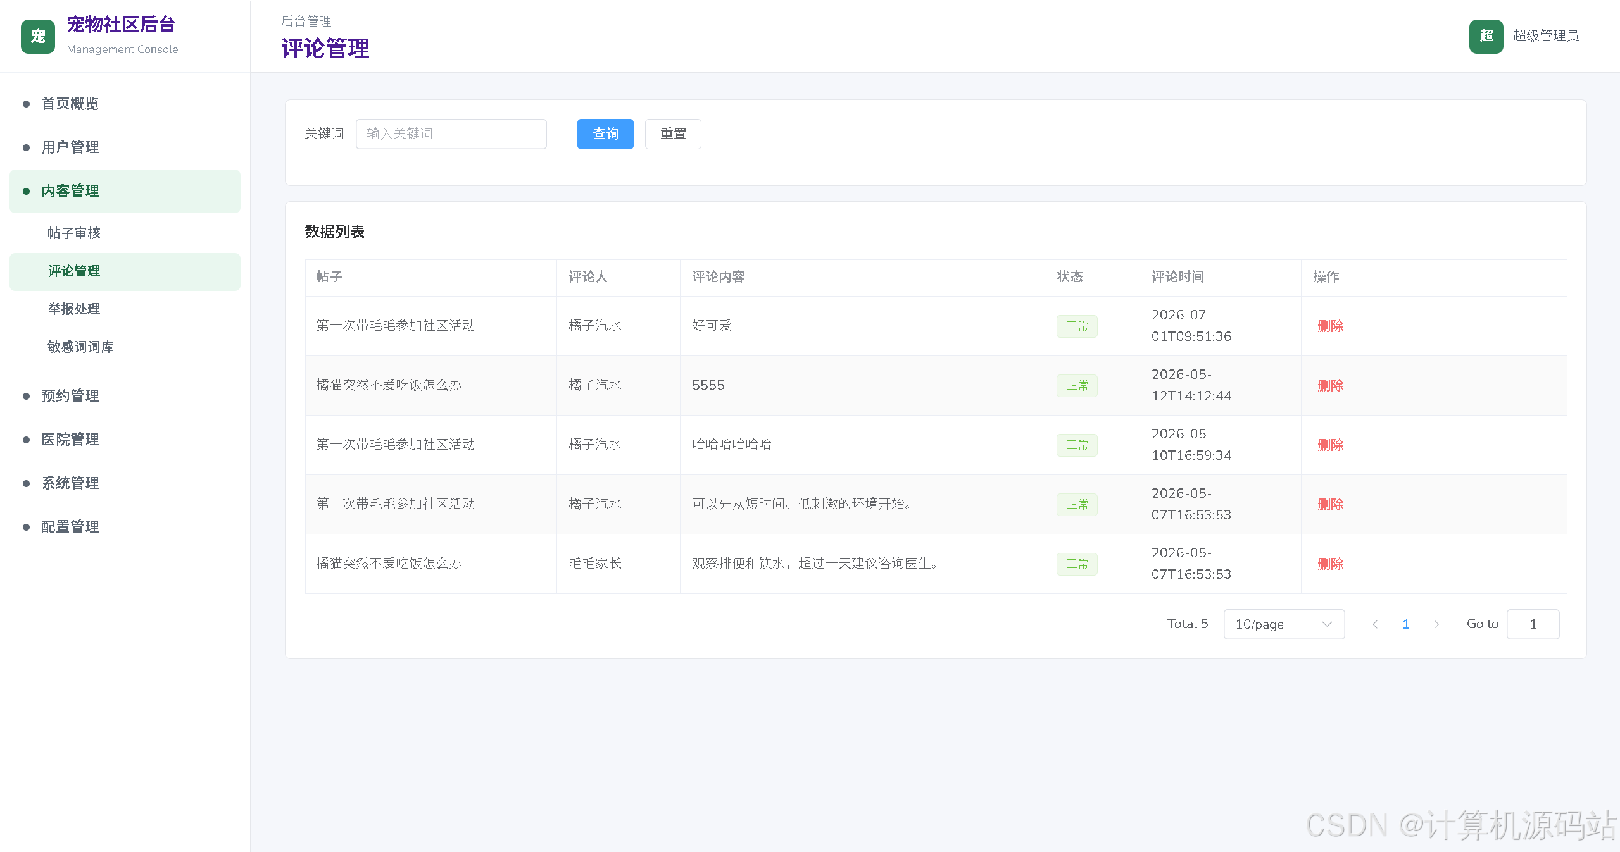The image size is (1620, 852).
Task: Click timestamp 2026-05-10T16:59:34
Action: (1191, 445)
